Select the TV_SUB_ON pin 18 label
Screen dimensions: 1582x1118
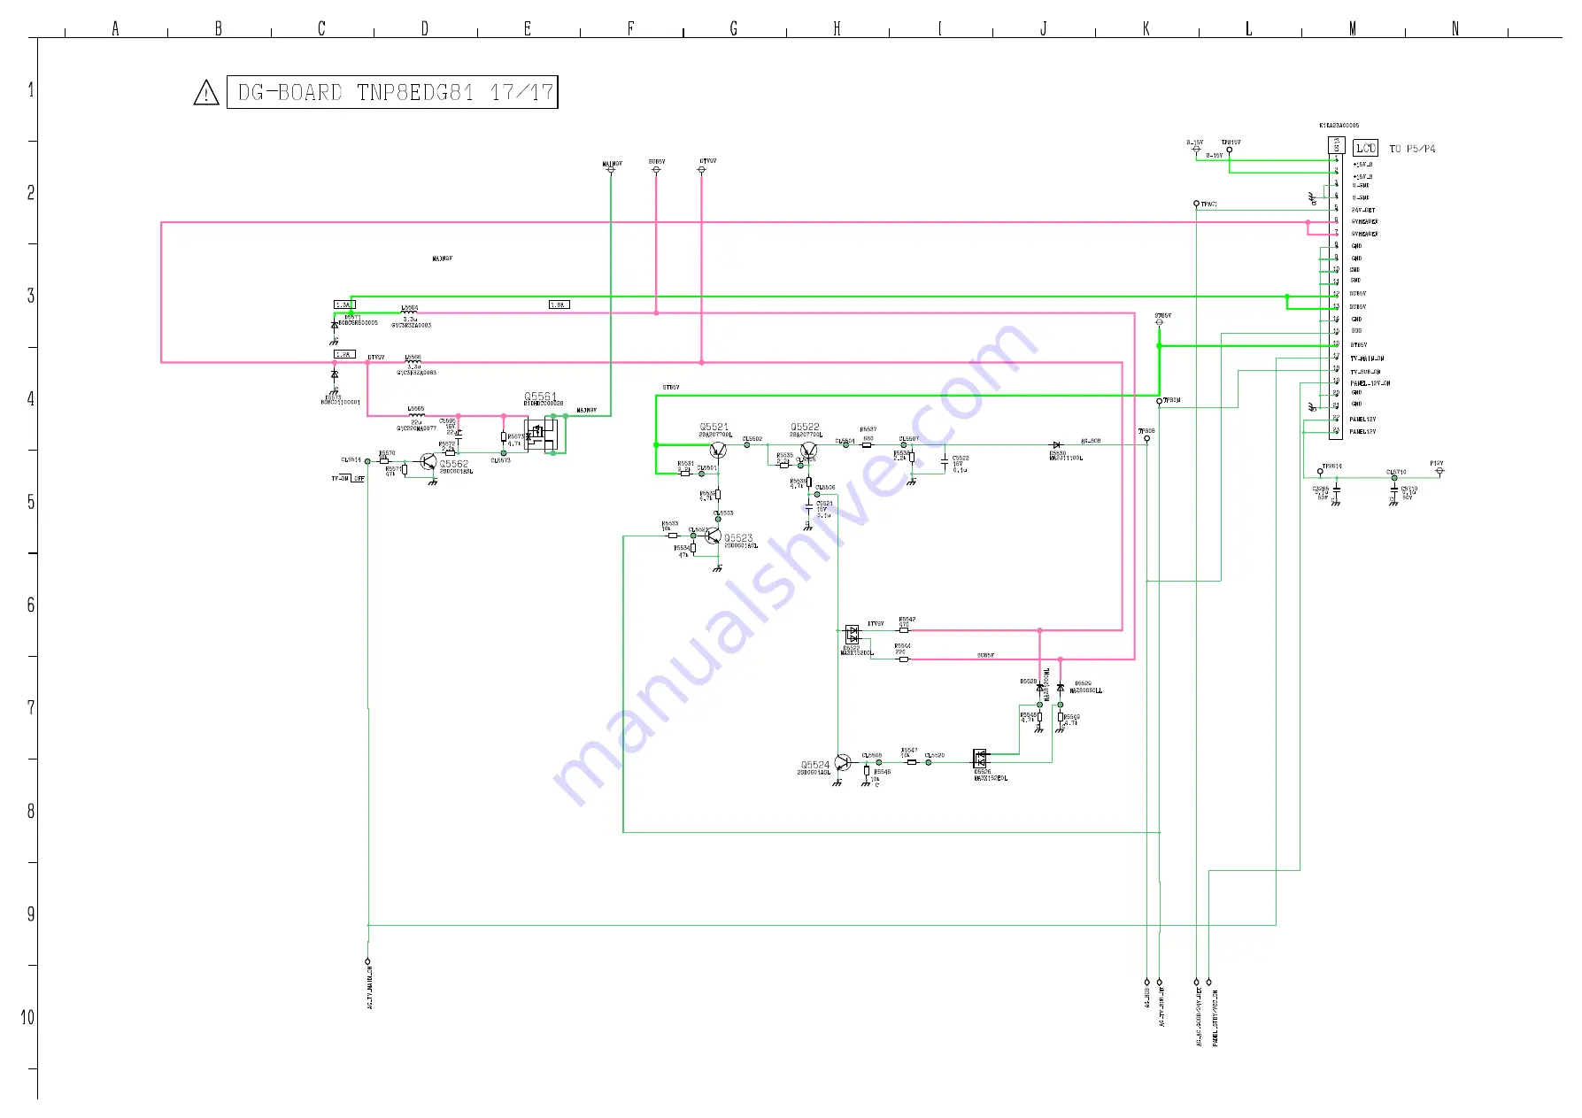coord(1365,372)
